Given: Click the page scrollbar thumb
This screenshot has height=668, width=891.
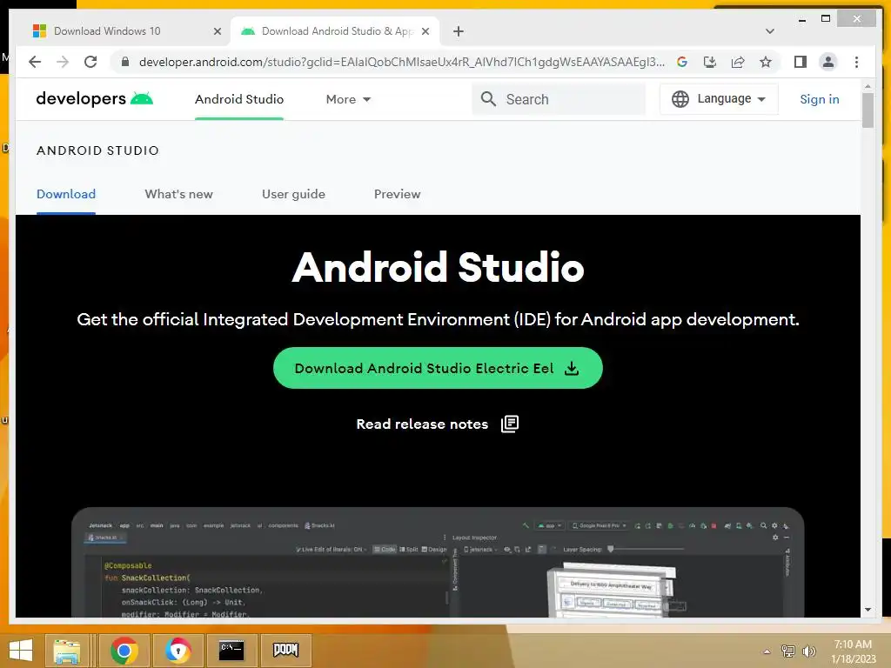Looking at the screenshot, I should 868,110.
